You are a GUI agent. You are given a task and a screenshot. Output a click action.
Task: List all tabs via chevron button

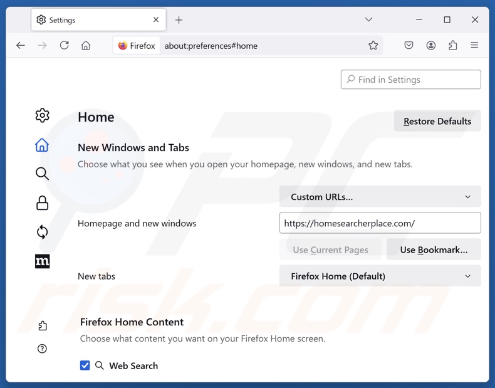368,19
